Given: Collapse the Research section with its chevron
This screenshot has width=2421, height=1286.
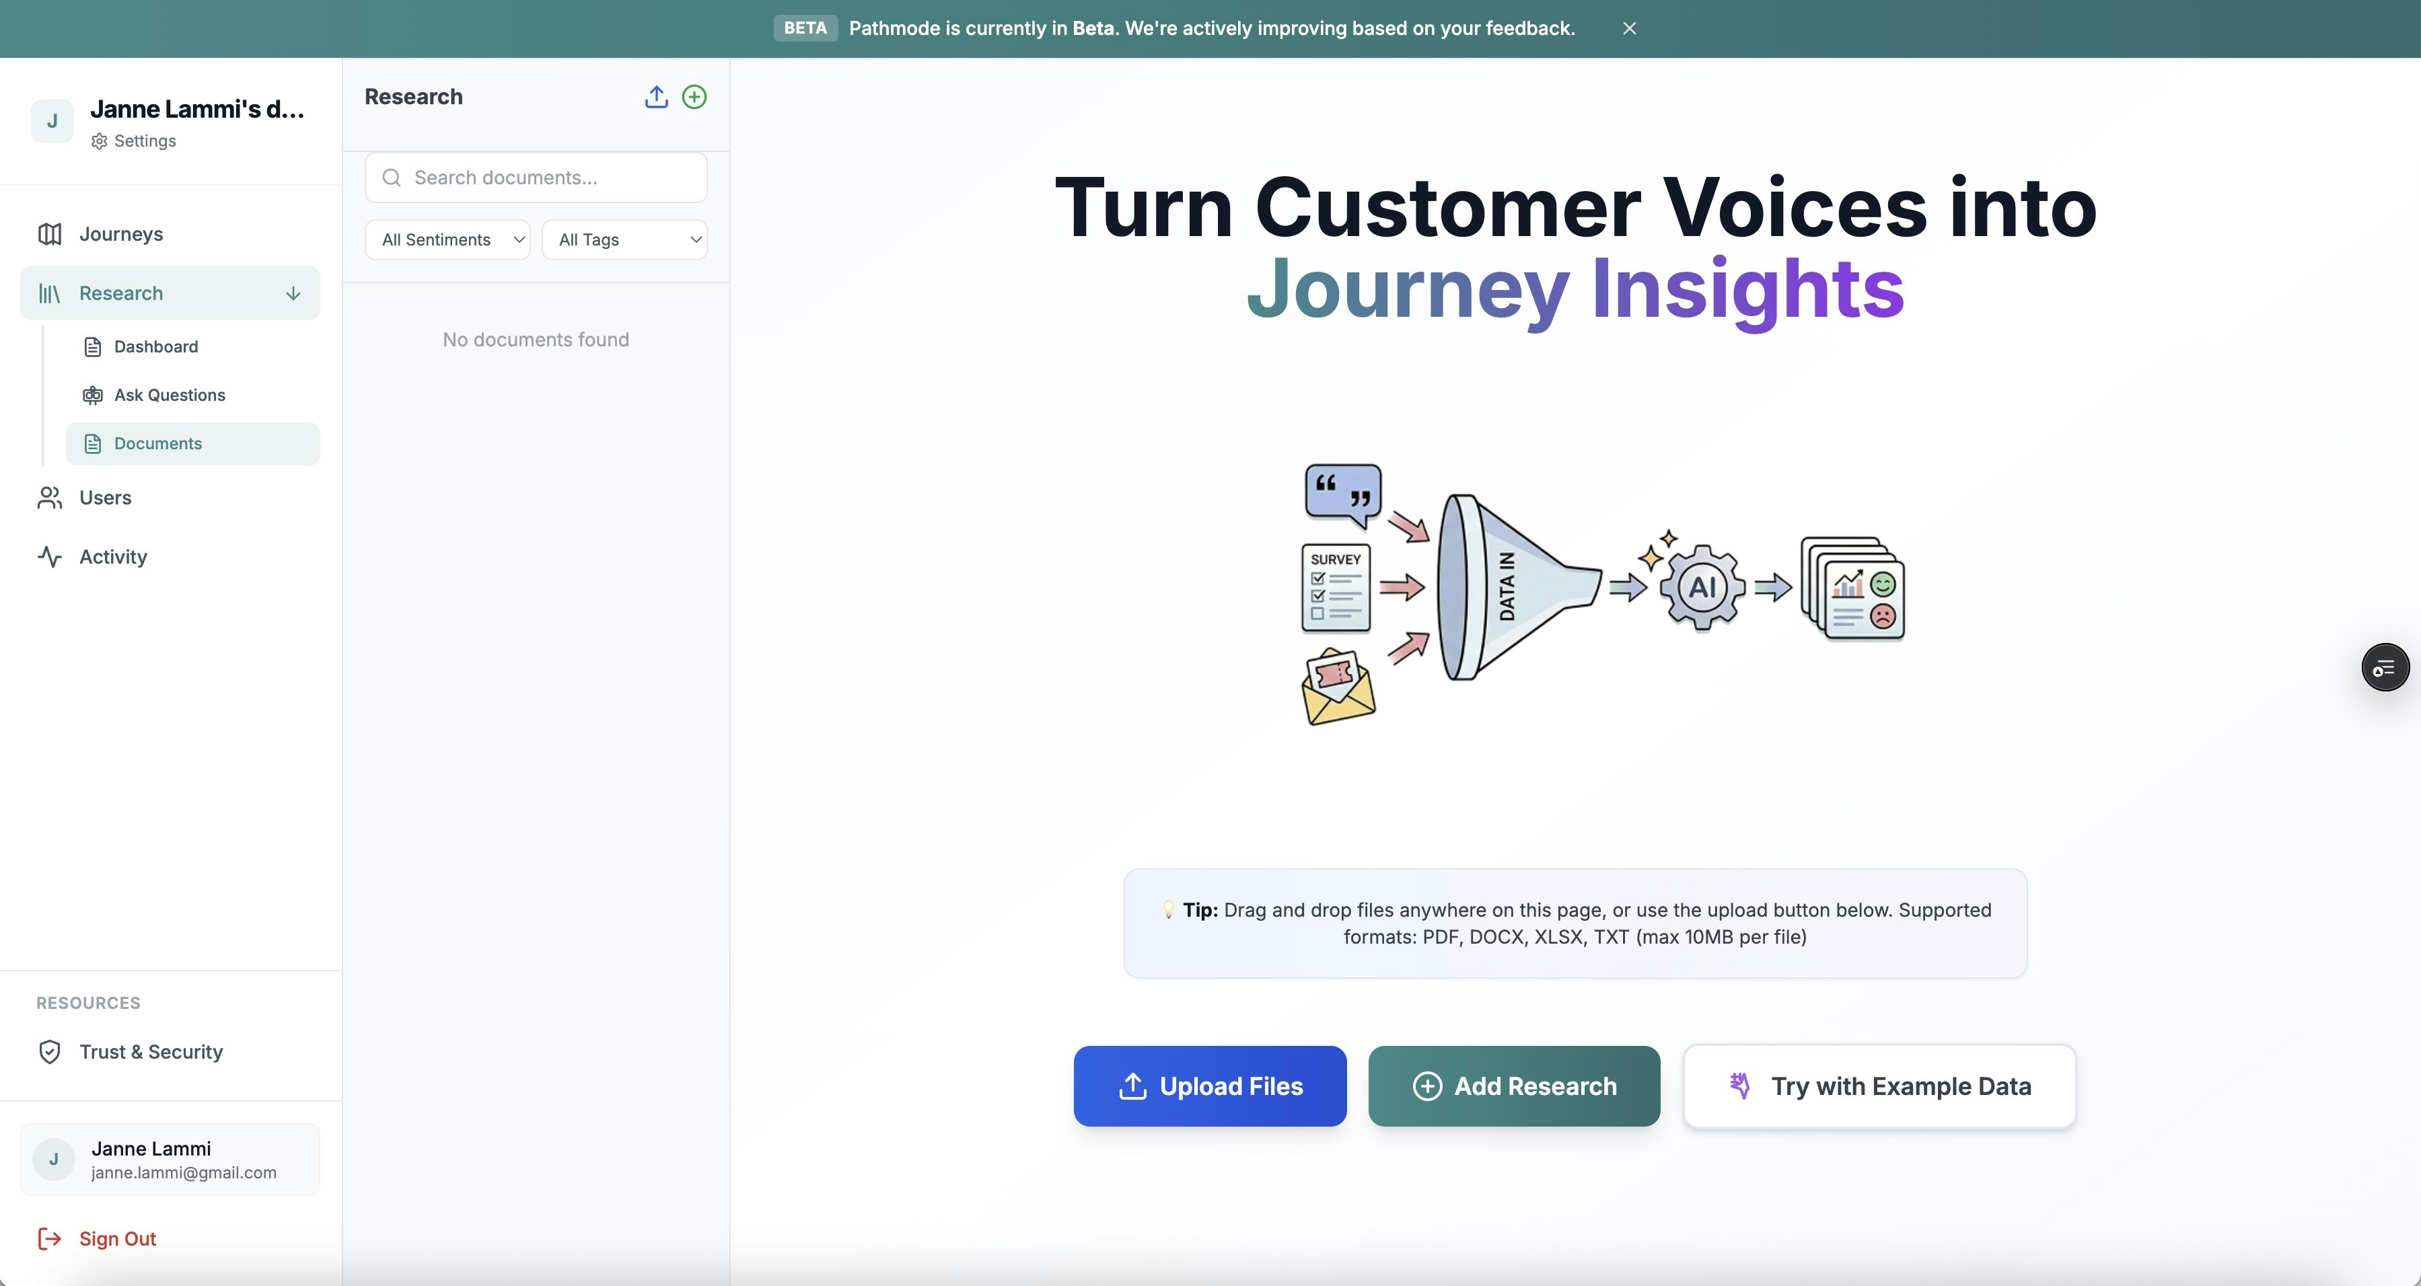Looking at the screenshot, I should pyautogui.click(x=293, y=292).
